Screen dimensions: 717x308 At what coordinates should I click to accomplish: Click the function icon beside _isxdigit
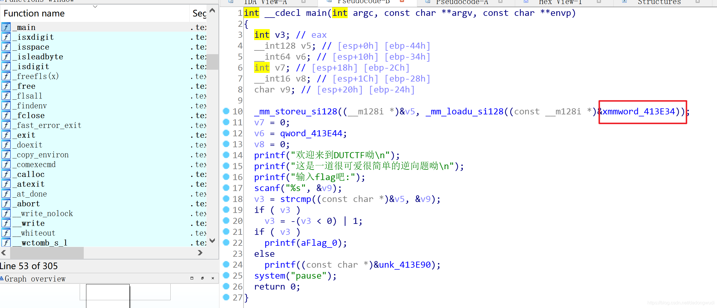[6, 37]
